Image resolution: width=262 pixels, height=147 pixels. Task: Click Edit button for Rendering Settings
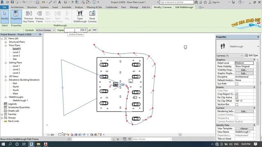point(244,111)
